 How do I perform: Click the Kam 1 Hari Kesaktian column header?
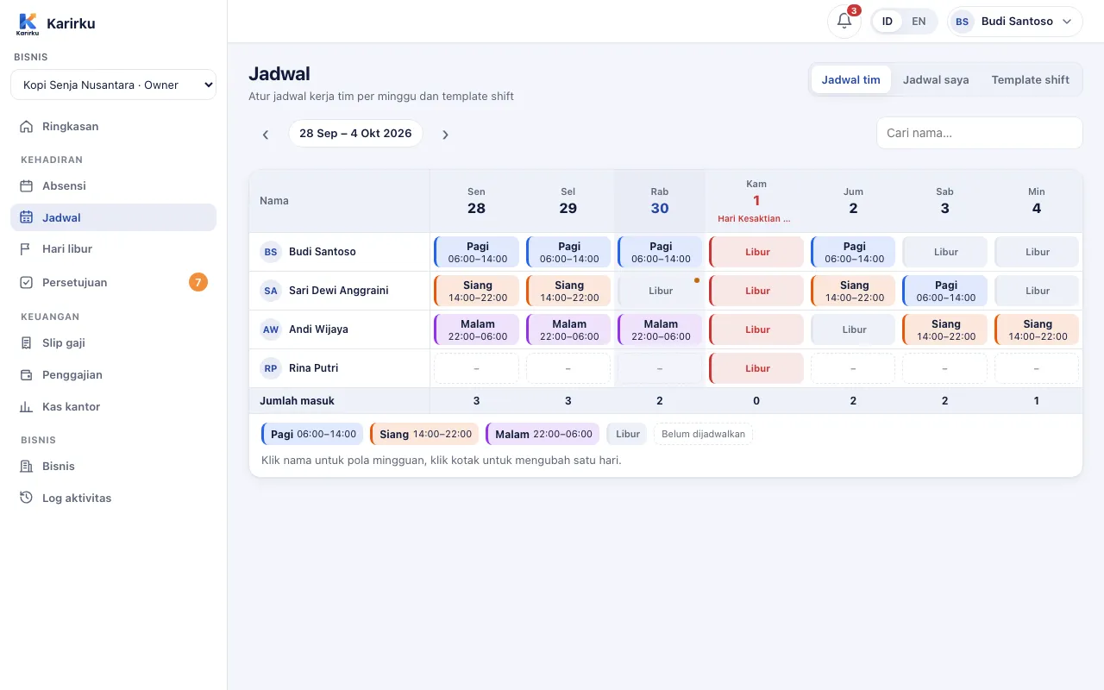(x=756, y=201)
